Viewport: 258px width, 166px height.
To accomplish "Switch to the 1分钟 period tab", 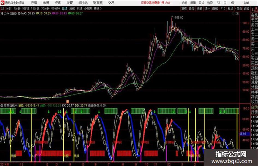I will point(17,8).
